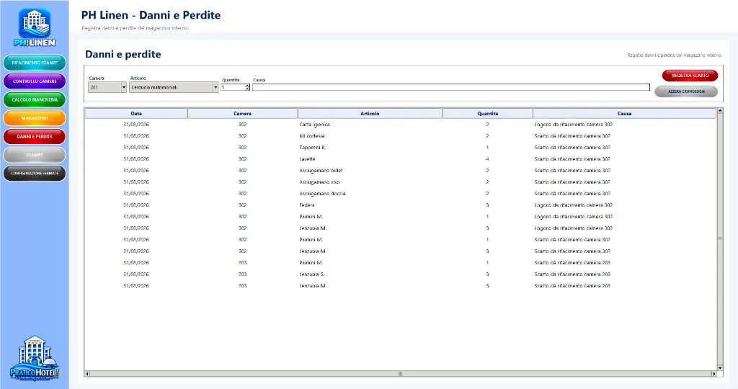Sort by the Articolo column header
This screenshot has height=389, width=738.
click(x=370, y=113)
